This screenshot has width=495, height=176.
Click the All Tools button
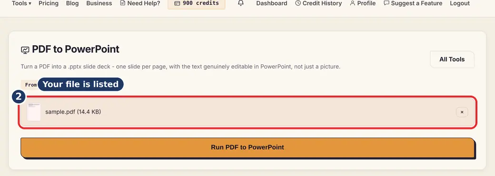pos(452,59)
